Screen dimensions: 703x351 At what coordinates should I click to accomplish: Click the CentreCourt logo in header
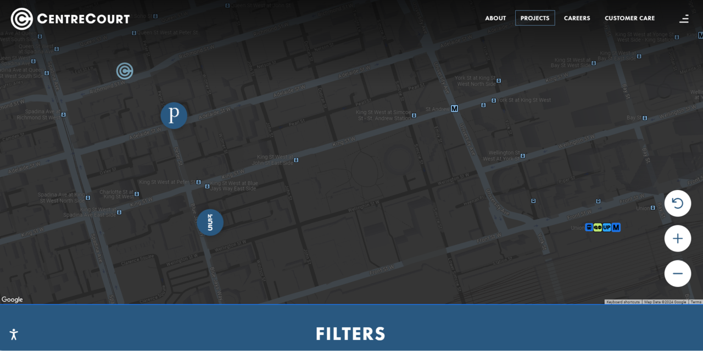click(x=70, y=19)
